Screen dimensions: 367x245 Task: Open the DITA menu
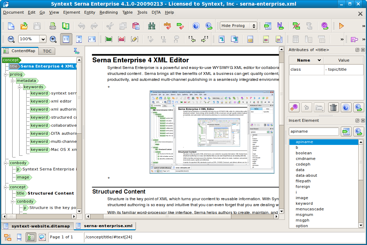pos(156,13)
